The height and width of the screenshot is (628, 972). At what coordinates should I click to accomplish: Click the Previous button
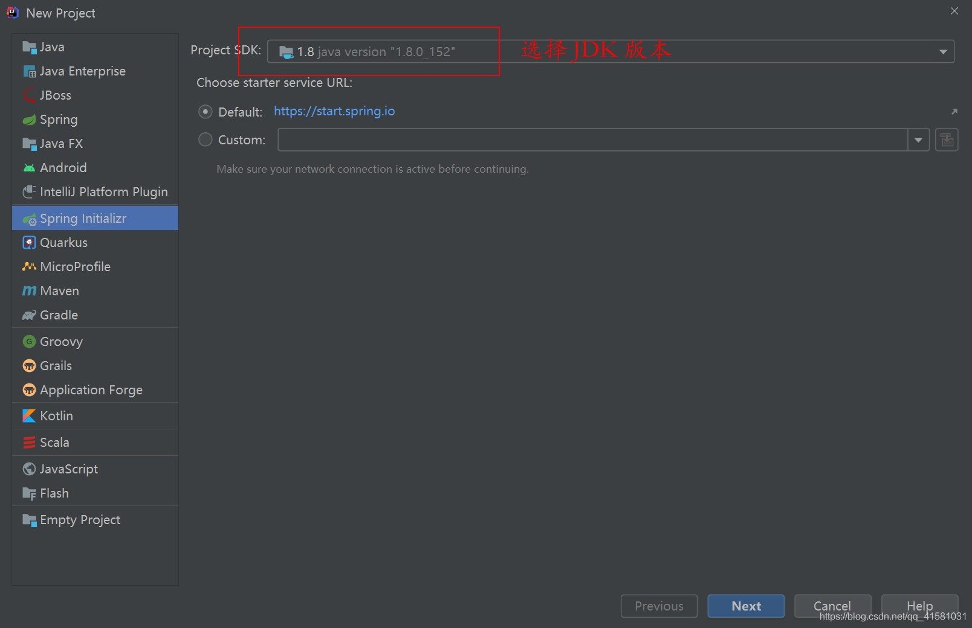coord(659,606)
